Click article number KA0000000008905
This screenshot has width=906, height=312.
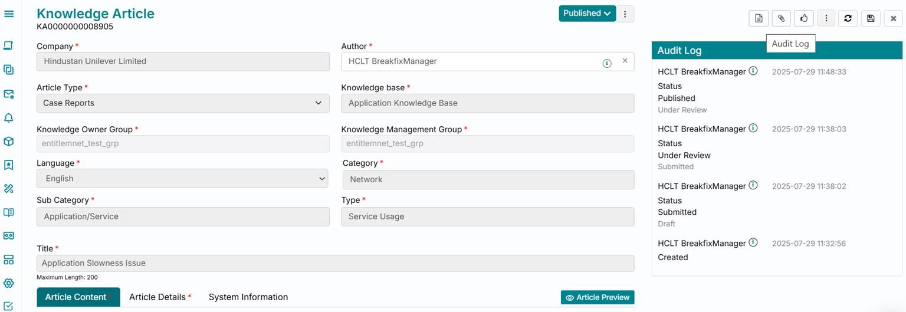(75, 27)
